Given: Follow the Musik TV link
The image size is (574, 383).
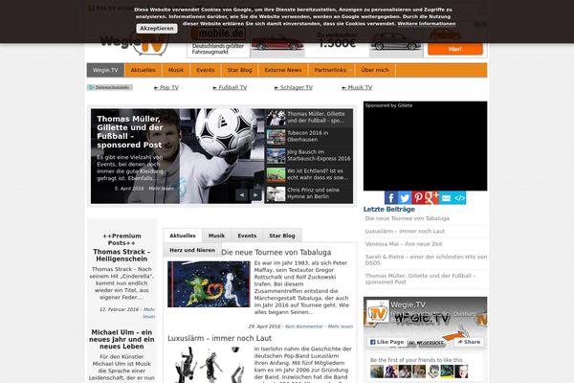Looking at the screenshot, I should pos(357,87).
